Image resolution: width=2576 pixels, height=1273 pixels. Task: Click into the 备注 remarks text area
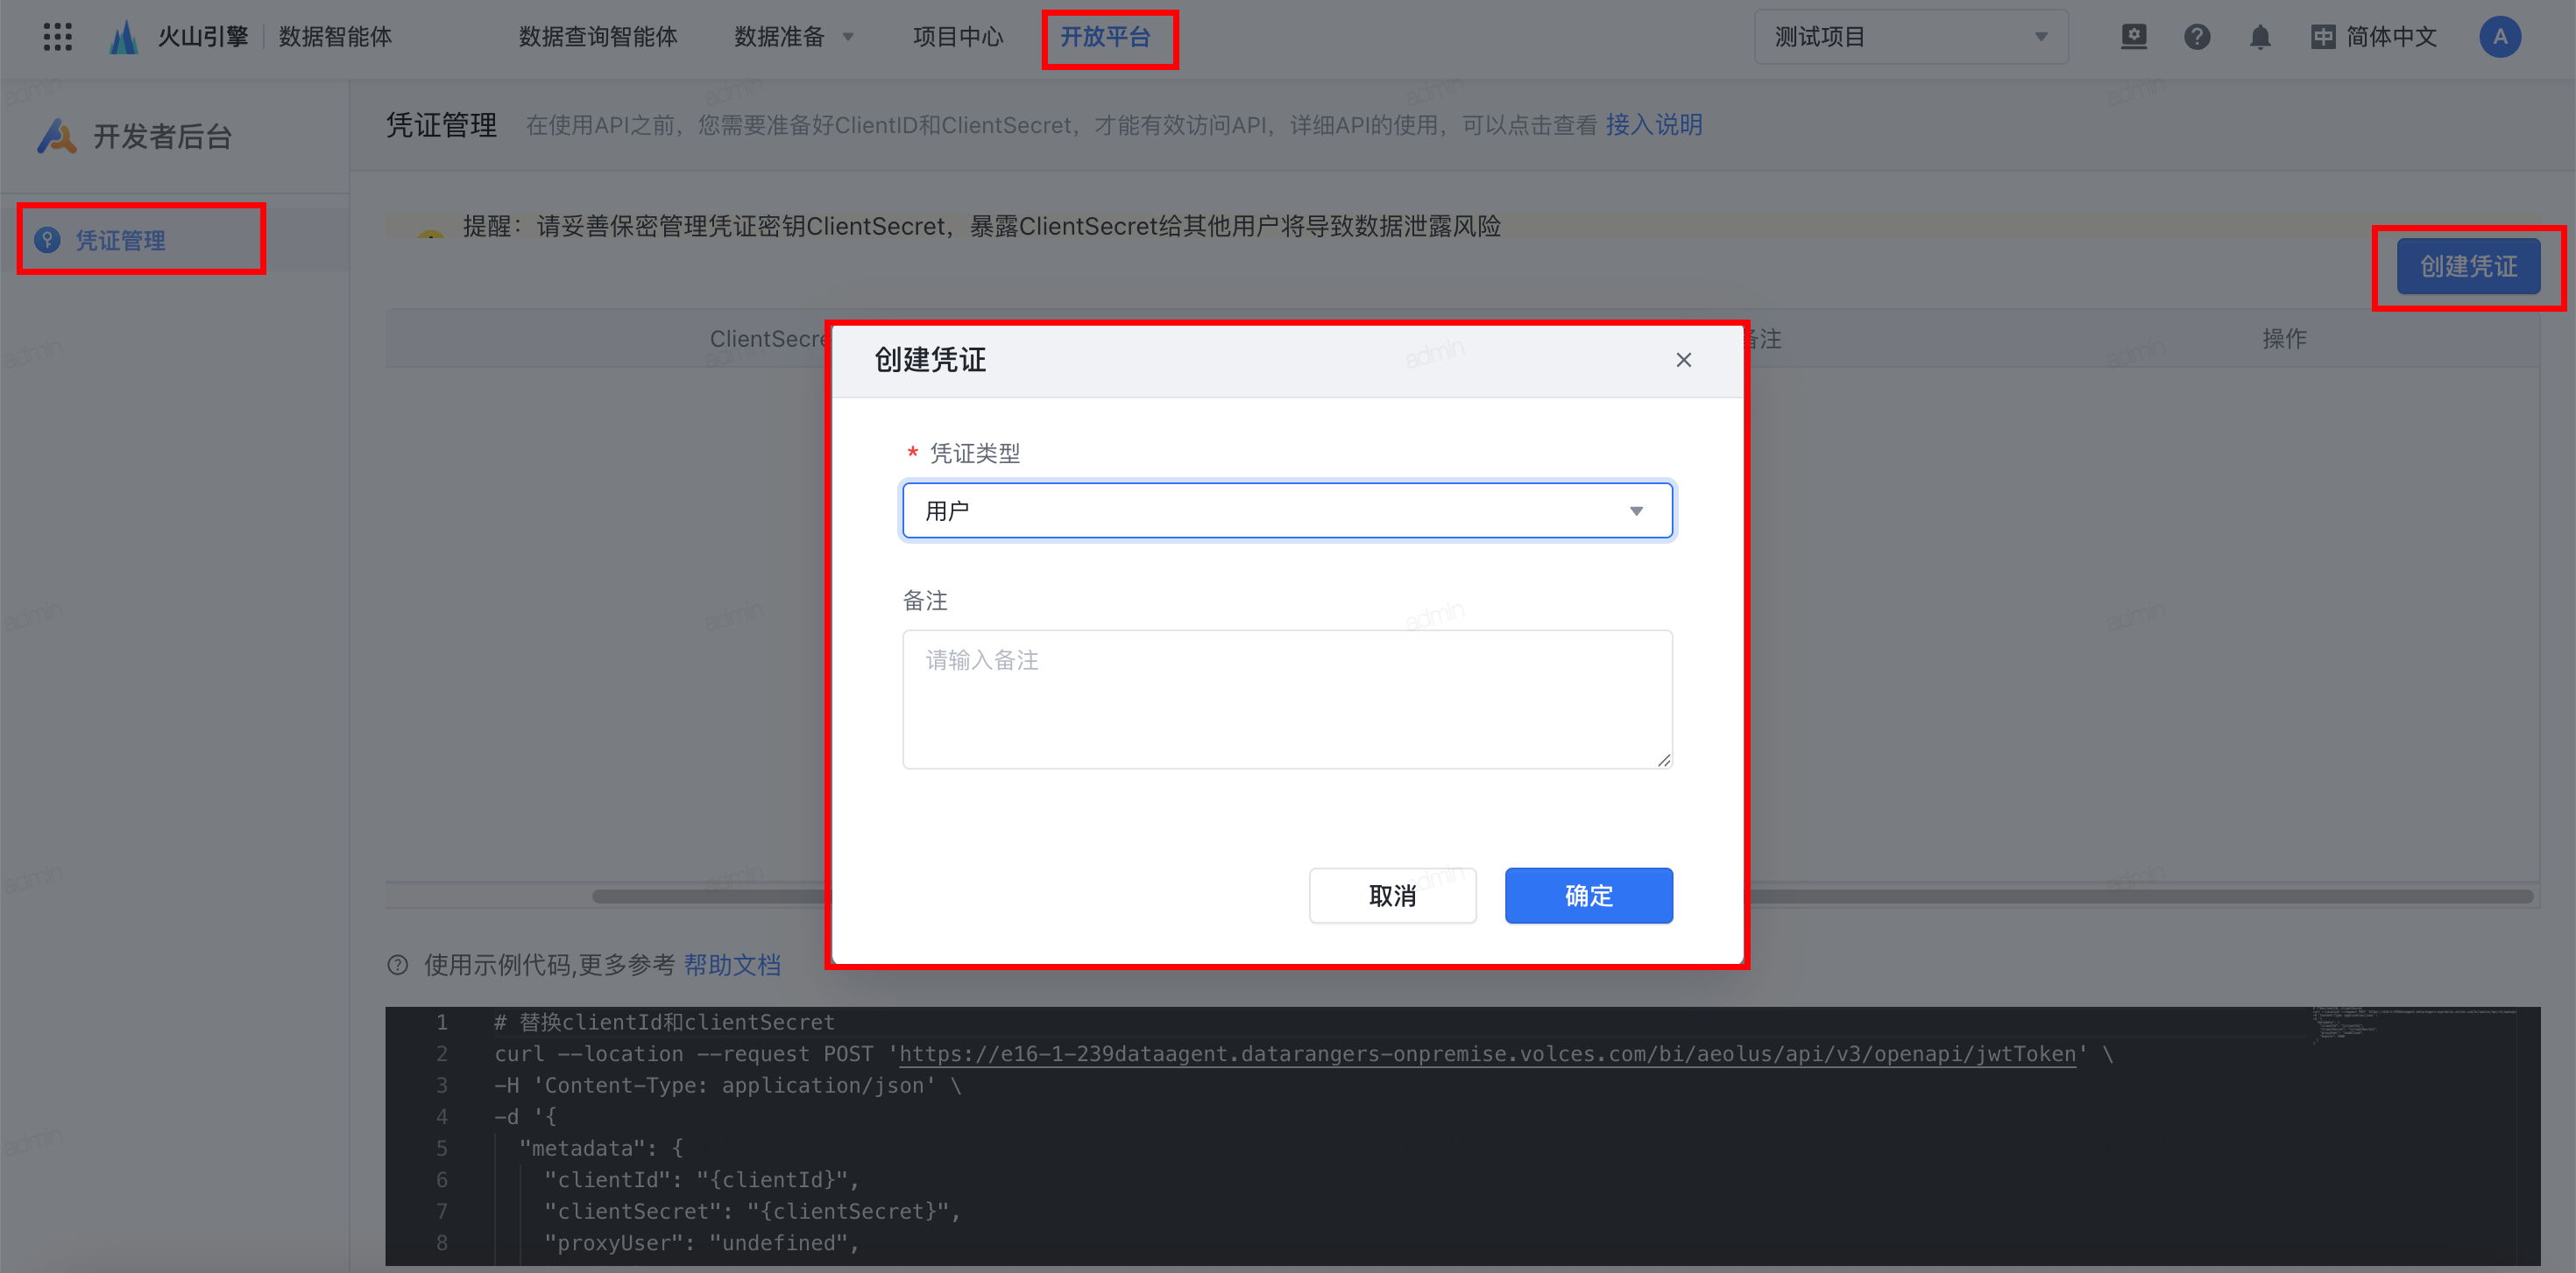click(1286, 699)
